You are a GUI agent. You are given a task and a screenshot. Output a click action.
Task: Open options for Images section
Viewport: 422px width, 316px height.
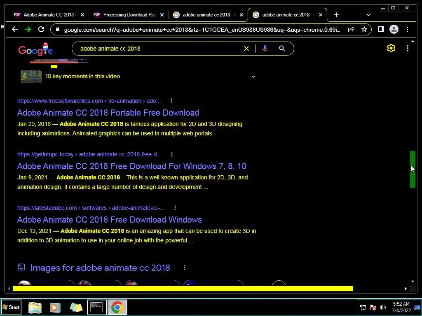(x=184, y=267)
